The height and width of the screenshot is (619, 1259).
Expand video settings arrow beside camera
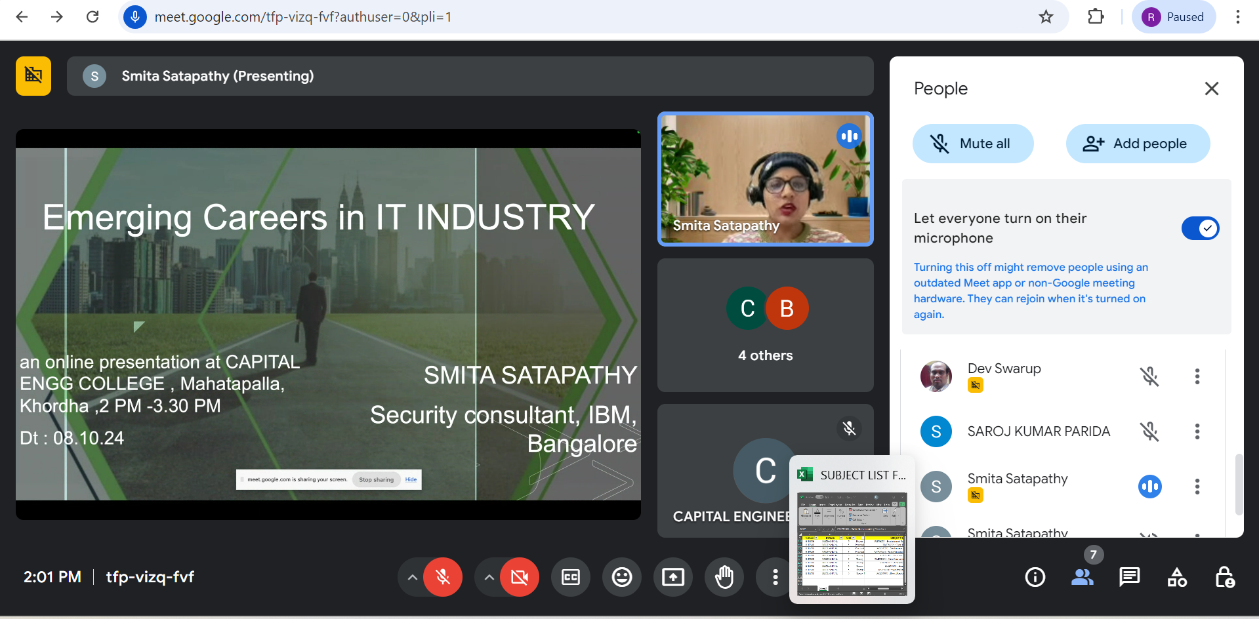[x=489, y=577]
